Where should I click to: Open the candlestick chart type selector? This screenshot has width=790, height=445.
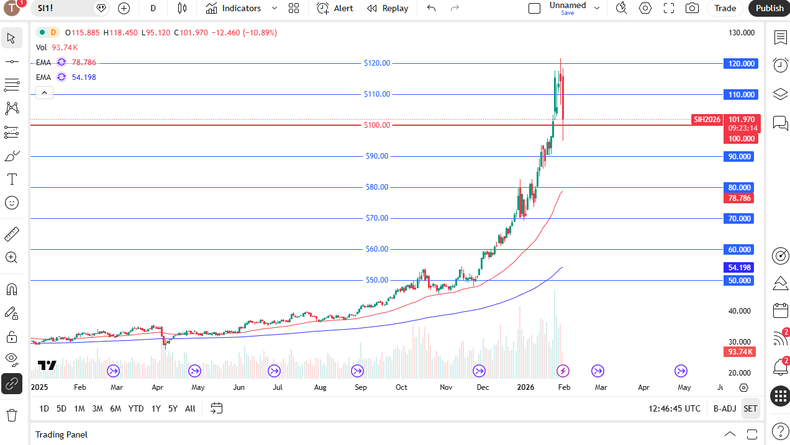182,8
